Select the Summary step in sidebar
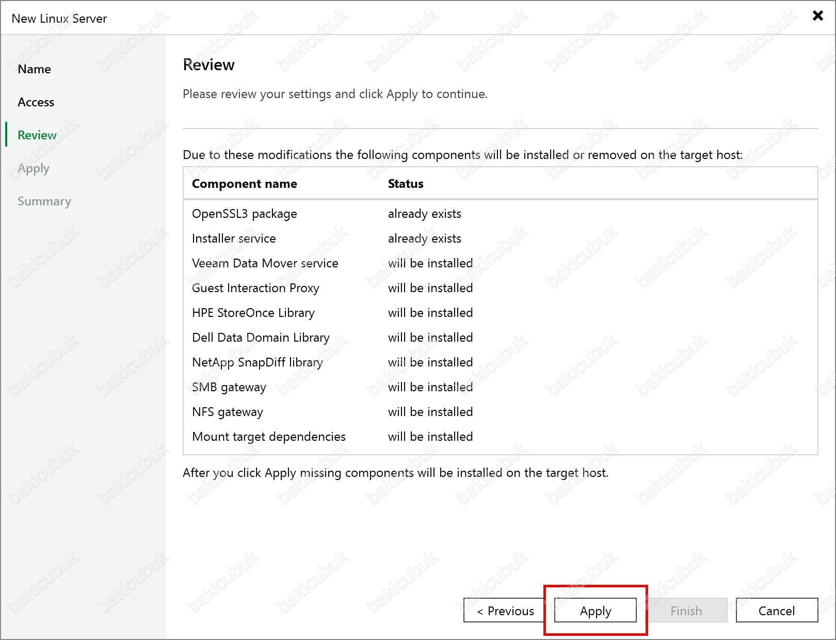The height and width of the screenshot is (640, 836). pos(44,201)
